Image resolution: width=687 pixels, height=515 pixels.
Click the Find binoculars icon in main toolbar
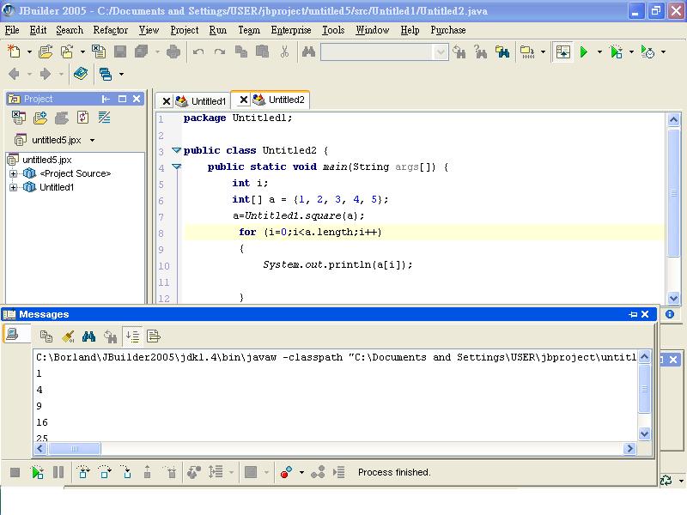[308, 51]
